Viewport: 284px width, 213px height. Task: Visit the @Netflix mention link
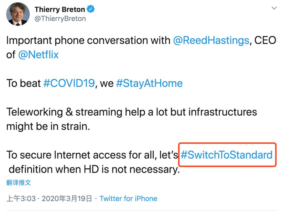[38, 55]
